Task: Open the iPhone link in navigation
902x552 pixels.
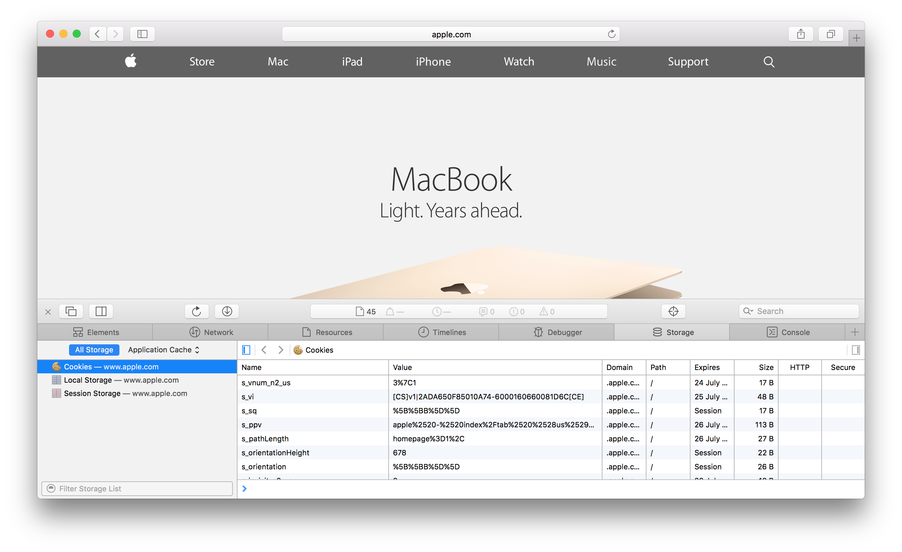Action: pos(433,61)
